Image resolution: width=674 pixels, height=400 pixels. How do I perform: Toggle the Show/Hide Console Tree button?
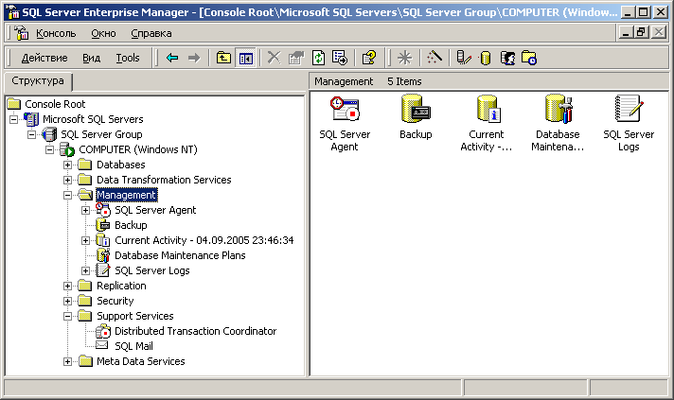click(246, 58)
